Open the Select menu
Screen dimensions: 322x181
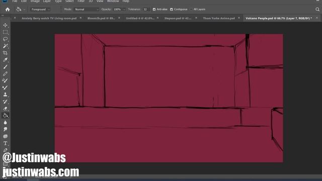tap(69, 1)
